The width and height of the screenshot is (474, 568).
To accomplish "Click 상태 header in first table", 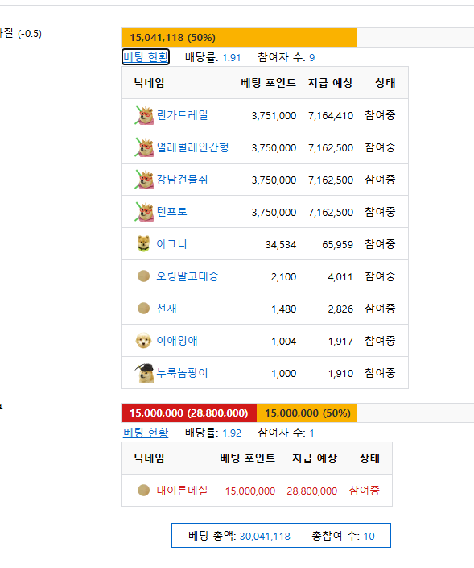I will click(x=385, y=83).
